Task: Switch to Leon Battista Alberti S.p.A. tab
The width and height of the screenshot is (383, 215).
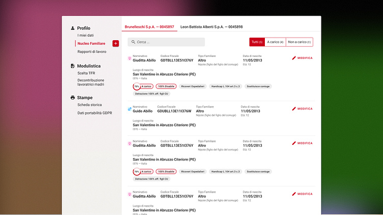Action: (211, 27)
